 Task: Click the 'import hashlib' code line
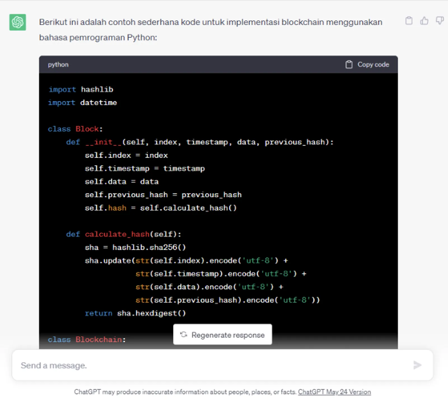click(81, 89)
